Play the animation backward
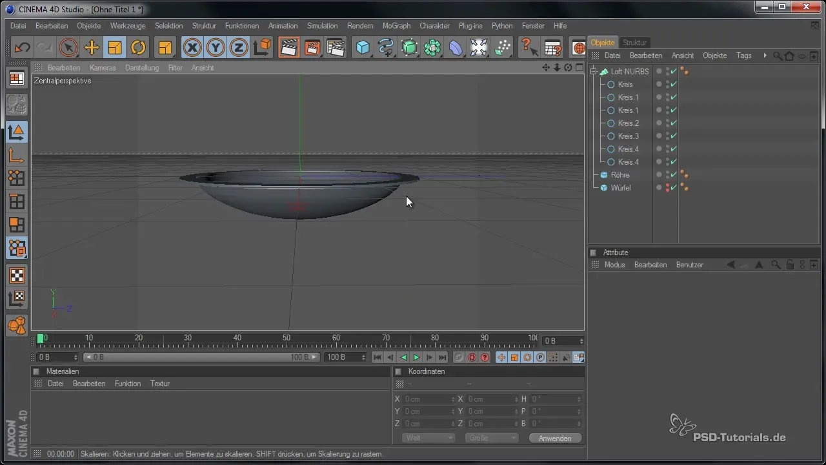 coord(403,357)
